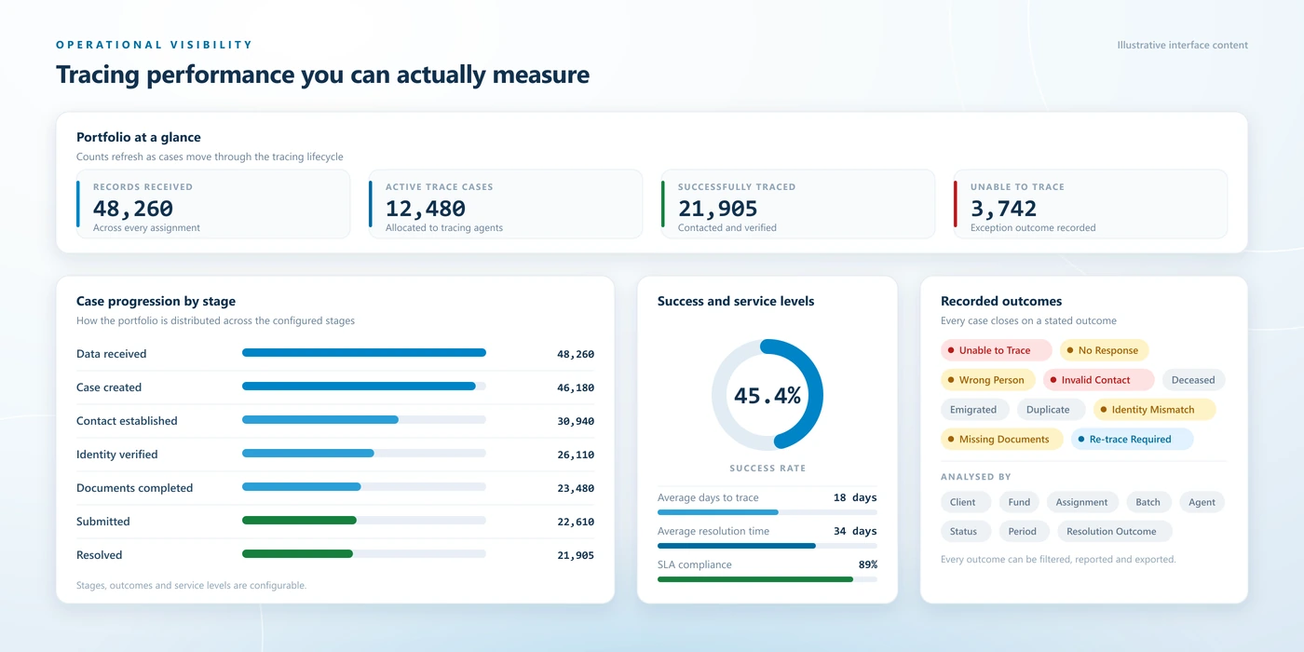This screenshot has height=652, width=1304.
Task: Select the Emigrated outcome chip
Action: coord(973,410)
